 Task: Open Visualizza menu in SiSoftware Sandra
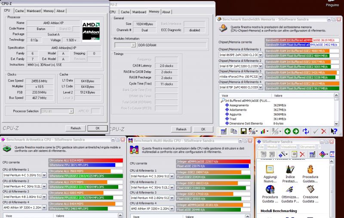289,147
